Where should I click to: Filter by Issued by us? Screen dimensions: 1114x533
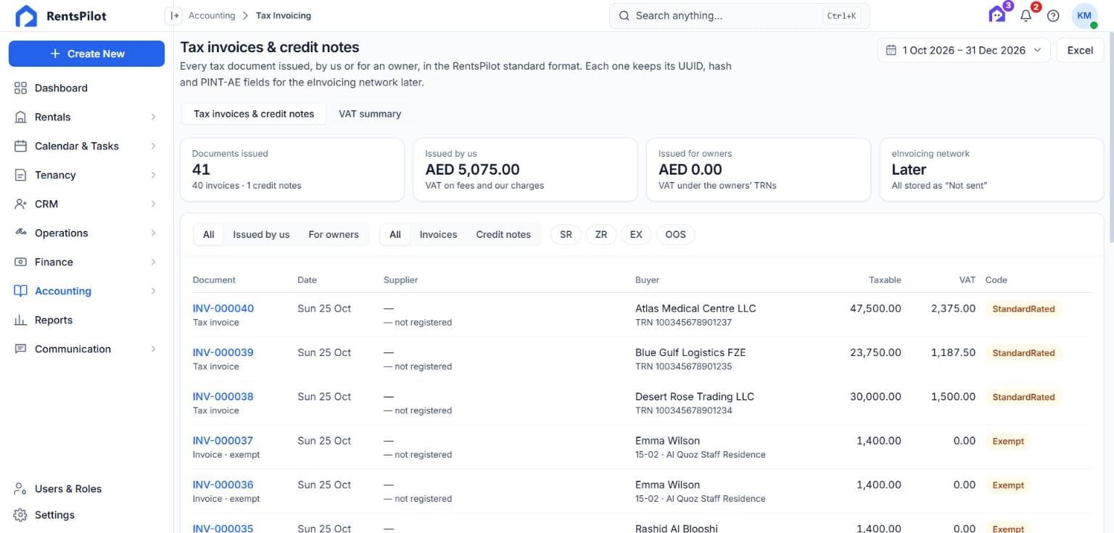click(x=261, y=234)
